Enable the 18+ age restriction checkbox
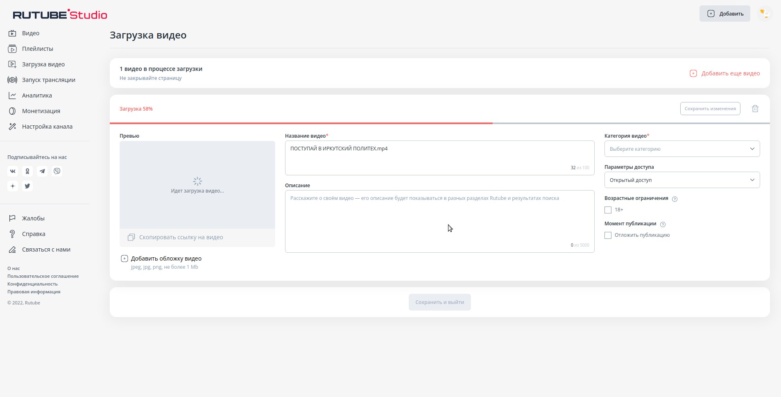Viewport: 781px width, 397px height. pyautogui.click(x=608, y=210)
